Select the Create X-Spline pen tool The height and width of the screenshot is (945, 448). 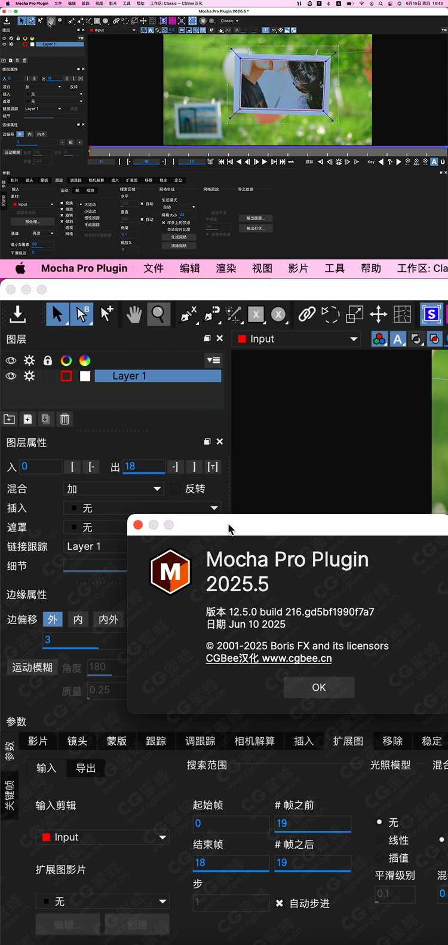pyautogui.click(x=189, y=314)
